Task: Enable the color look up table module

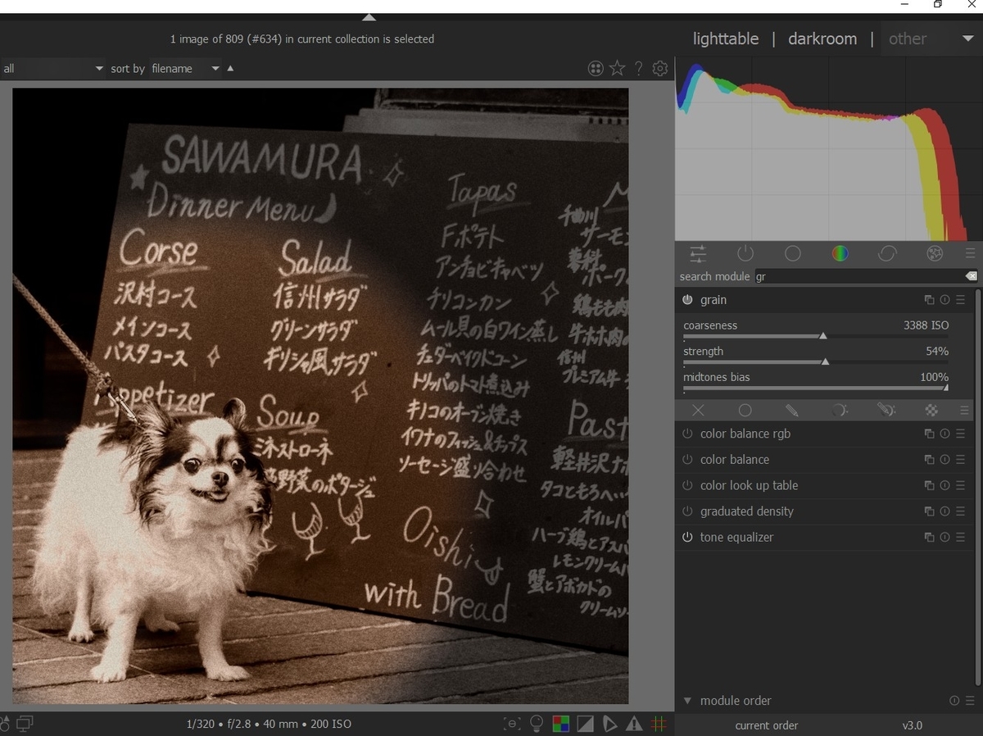Action: point(687,485)
